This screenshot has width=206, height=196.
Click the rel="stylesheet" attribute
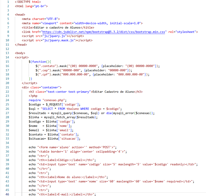182,32
